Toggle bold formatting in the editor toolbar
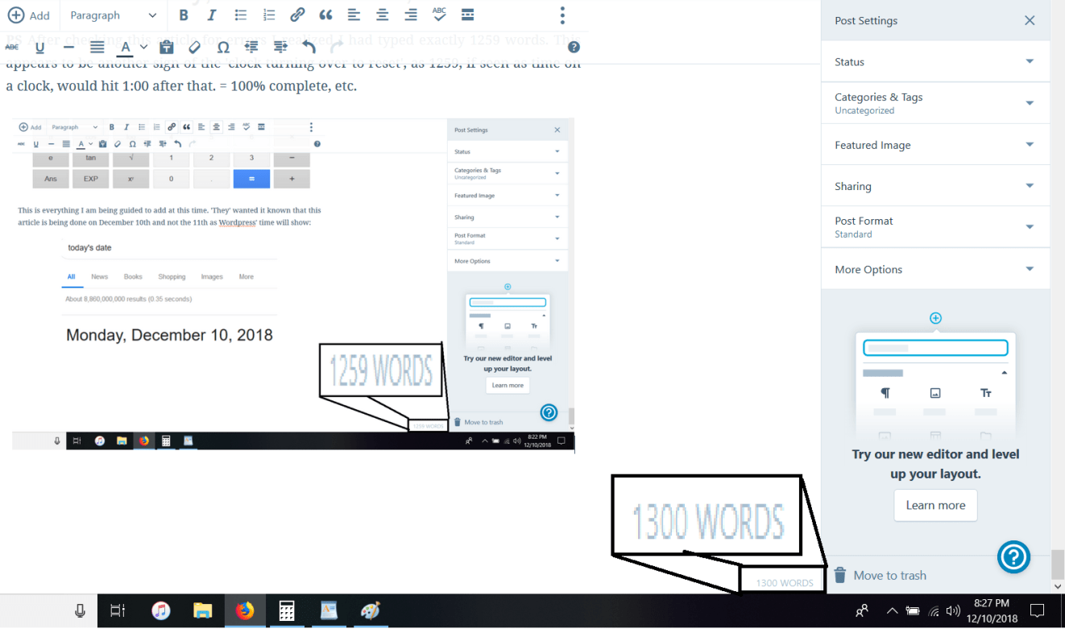The height and width of the screenshot is (629, 1065). pyautogui.click(x=184, y=15)
